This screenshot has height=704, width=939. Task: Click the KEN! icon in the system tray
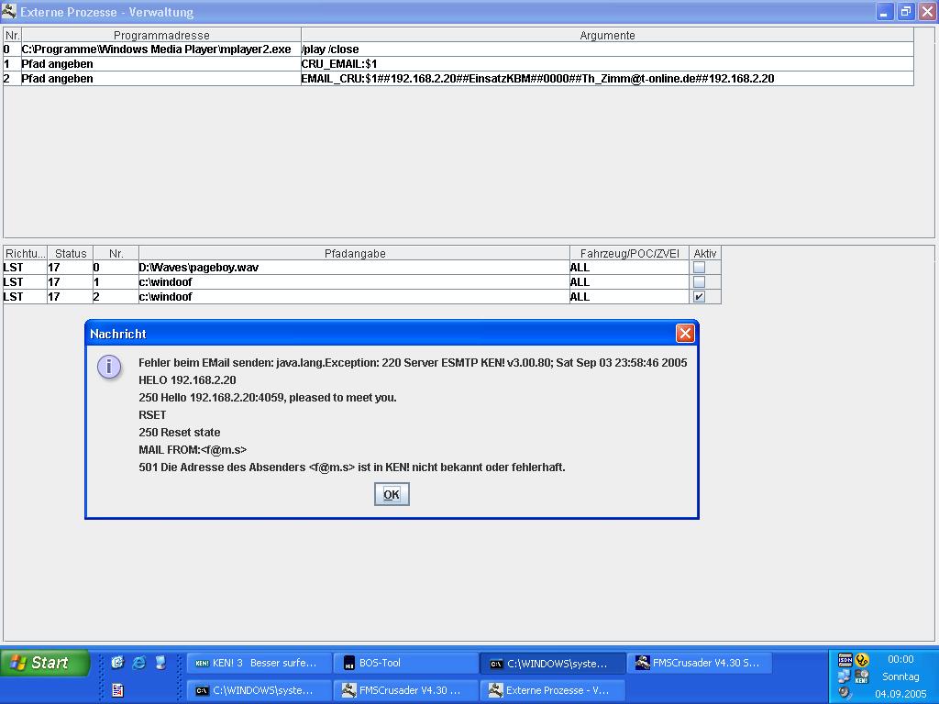pos(861,677)
